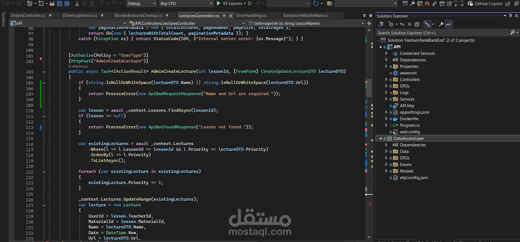Click the GitHub Copilot text button
Image resolution: width=520 pixels, height=242 pixels.
[488, 4]
